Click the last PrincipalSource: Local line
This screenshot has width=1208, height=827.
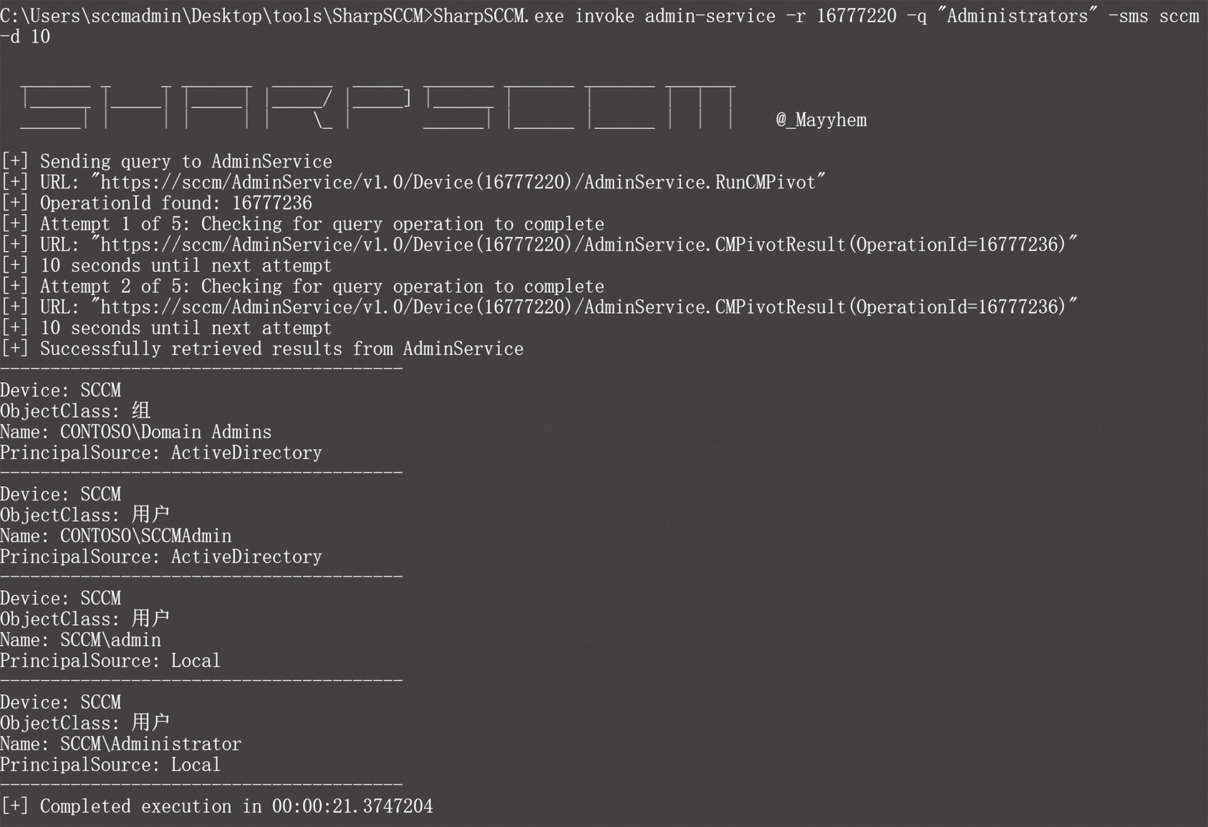[x=110, y=764]
